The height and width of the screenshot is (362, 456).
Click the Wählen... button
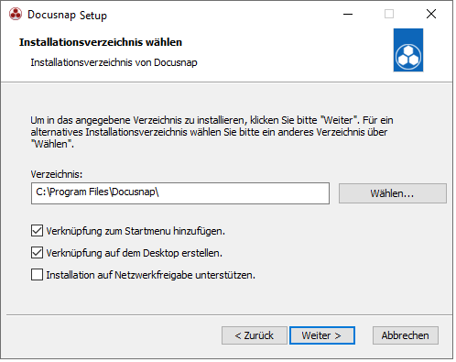point(393,193)
